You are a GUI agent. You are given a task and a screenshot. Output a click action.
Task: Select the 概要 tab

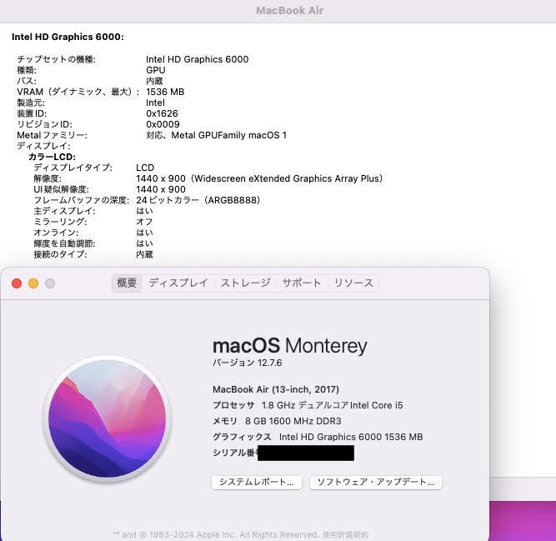pos(127,283)
